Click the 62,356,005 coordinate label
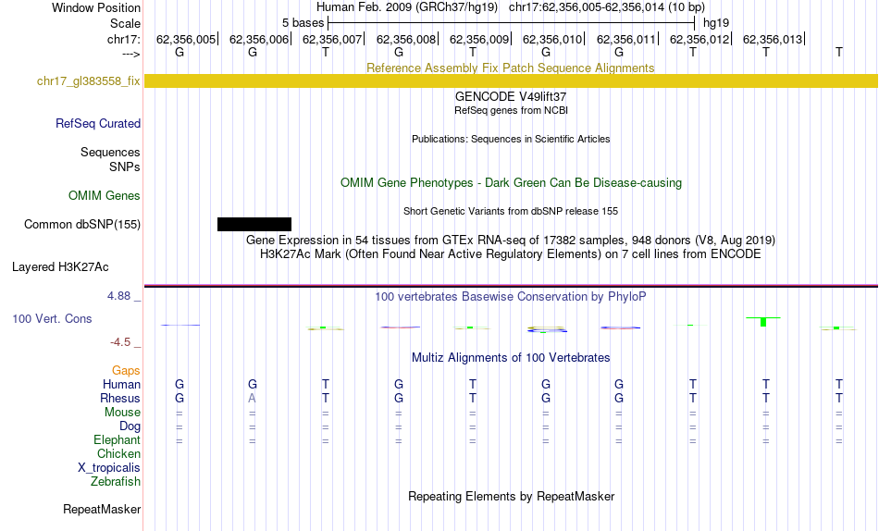The height and width of the screenshot is (531, 879). click(x=186, y=39)
